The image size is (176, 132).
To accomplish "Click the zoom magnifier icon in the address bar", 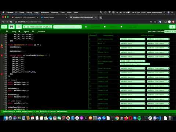I will click(151, 22).
